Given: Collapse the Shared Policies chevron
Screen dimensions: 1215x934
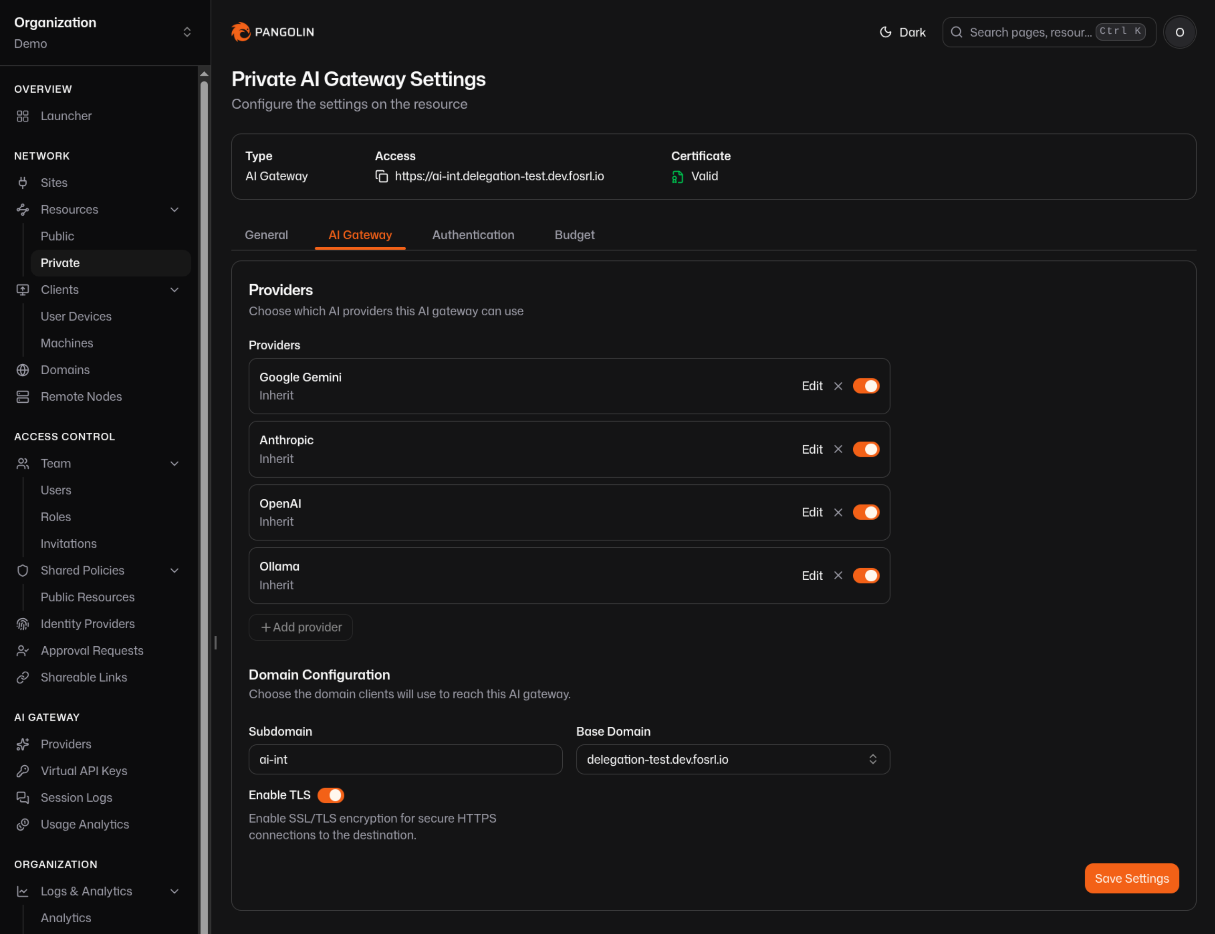Looking at the screenshot, I should [175, 571].
